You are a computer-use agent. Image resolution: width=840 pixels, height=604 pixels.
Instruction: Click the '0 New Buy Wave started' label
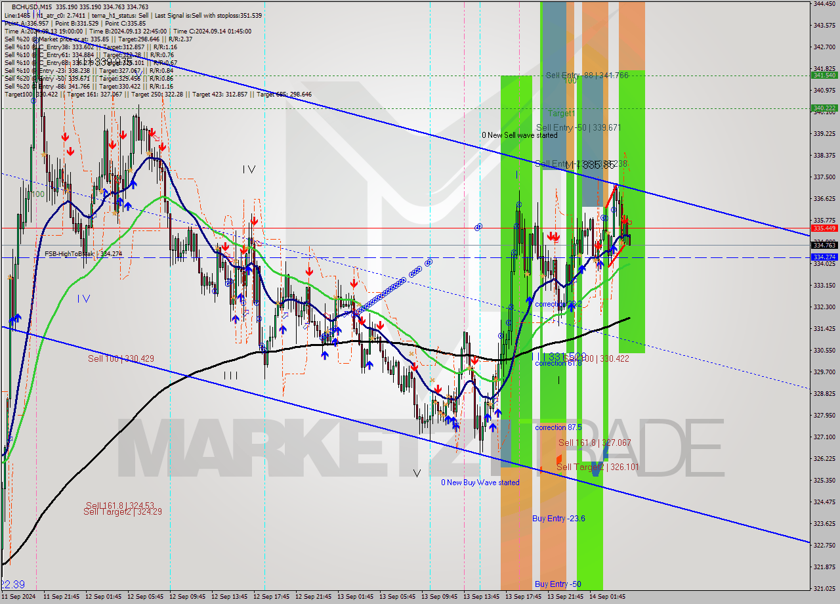480,483
